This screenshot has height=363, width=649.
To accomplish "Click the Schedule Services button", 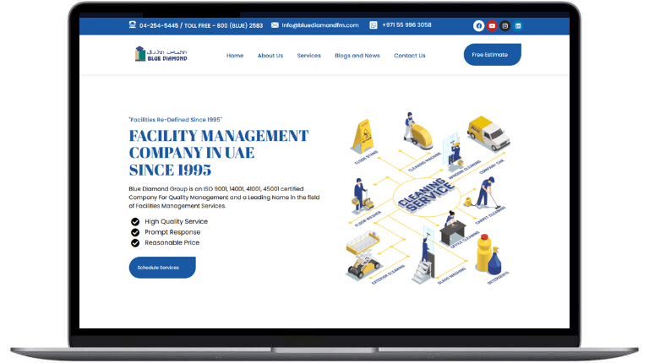I will [x=162, y=268].
